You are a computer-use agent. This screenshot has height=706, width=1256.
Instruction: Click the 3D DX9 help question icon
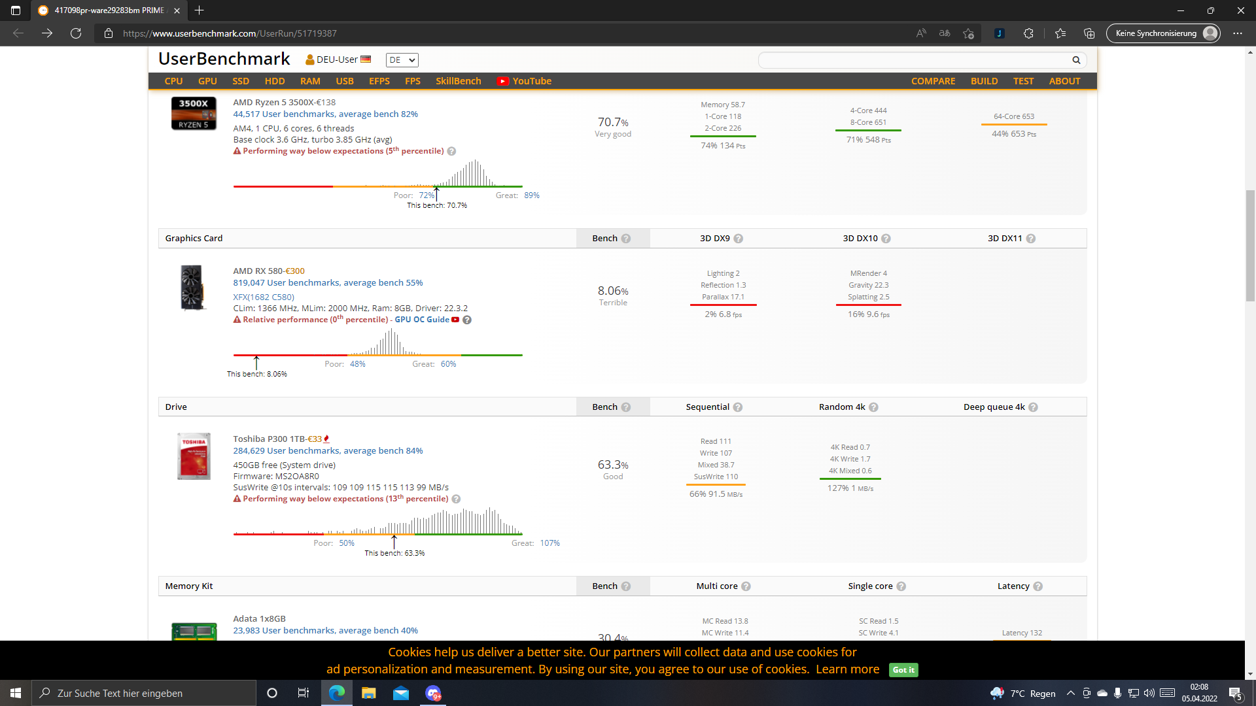coord(739,239)
